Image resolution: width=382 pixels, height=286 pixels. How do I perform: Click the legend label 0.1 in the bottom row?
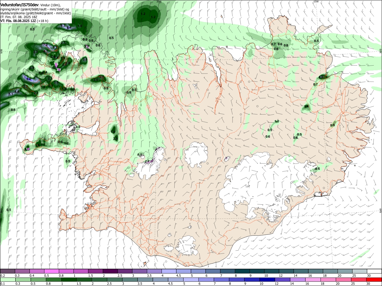coord(2,284)
